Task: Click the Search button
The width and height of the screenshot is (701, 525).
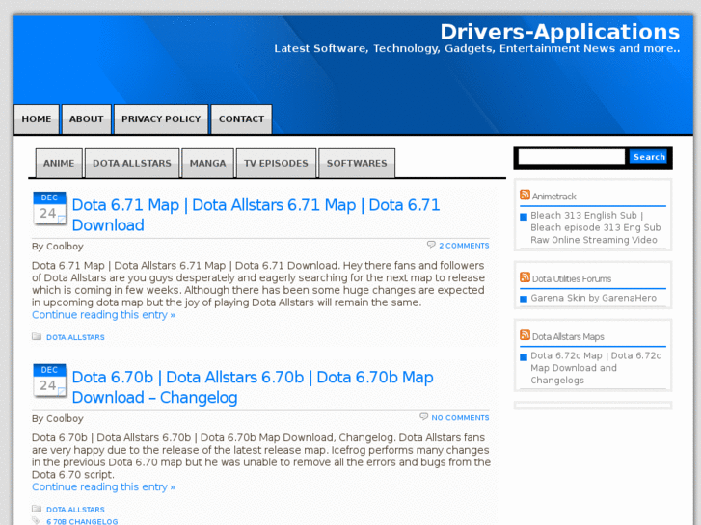Action: point(649,157)
